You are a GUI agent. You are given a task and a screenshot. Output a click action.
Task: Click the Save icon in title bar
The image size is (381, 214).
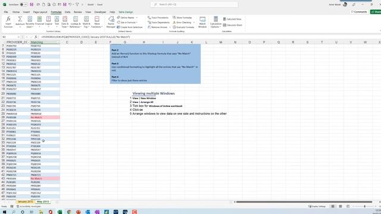click(32, 4)
